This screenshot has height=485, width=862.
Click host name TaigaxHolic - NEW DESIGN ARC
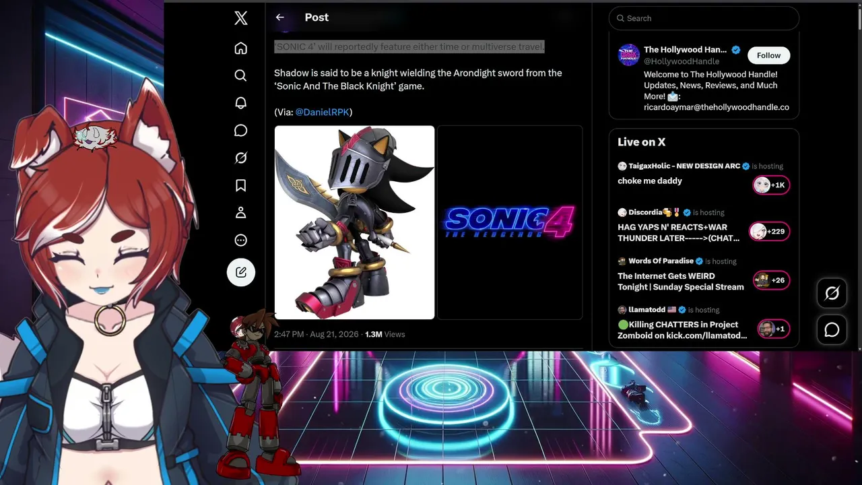tap(684, 166)
